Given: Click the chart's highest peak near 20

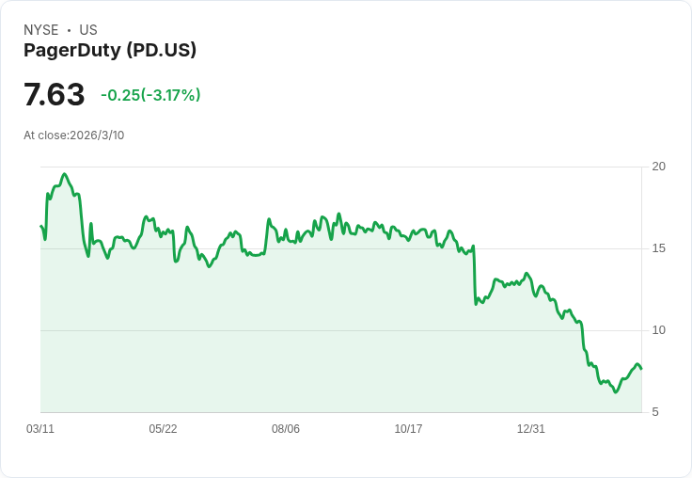Looking at the screenshot, I should tap(65, 174).
